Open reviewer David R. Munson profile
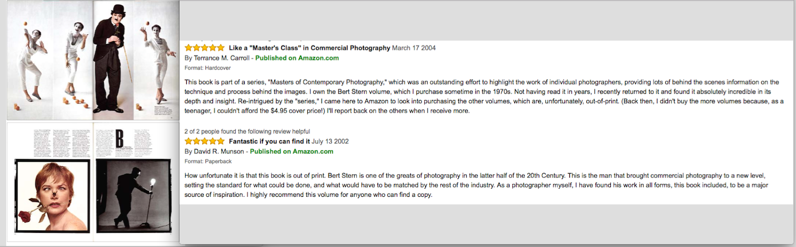This screenshot has height=247, width=796. [x=219, y=151]
